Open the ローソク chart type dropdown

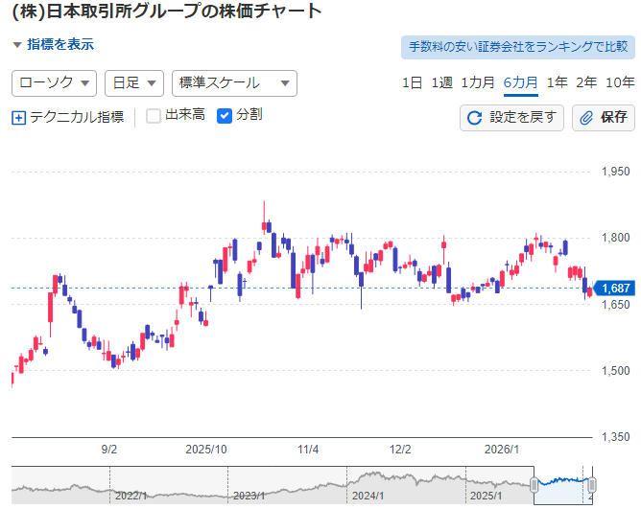point(54,83)
